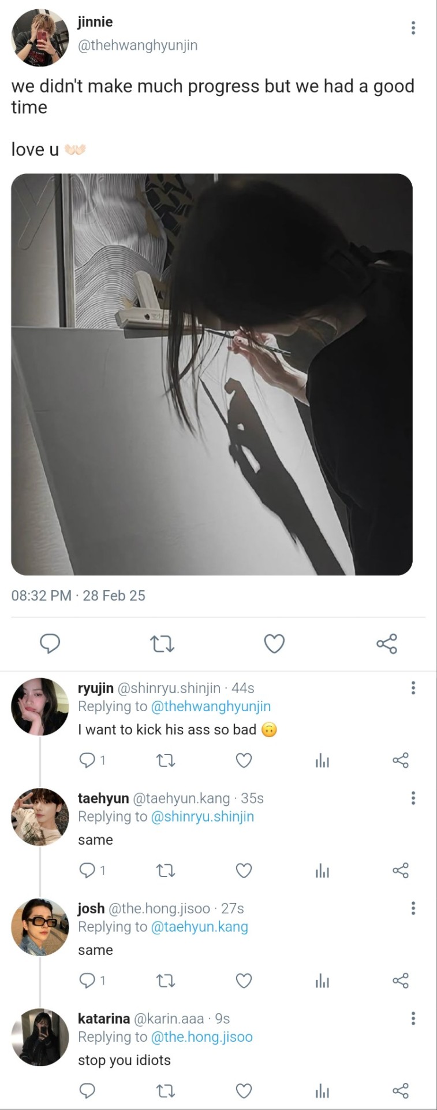Image resolution: width=437 pixels, height=1110 pixels.
Task: Reply to katarina's comment
Action: tap(87, 1091)
